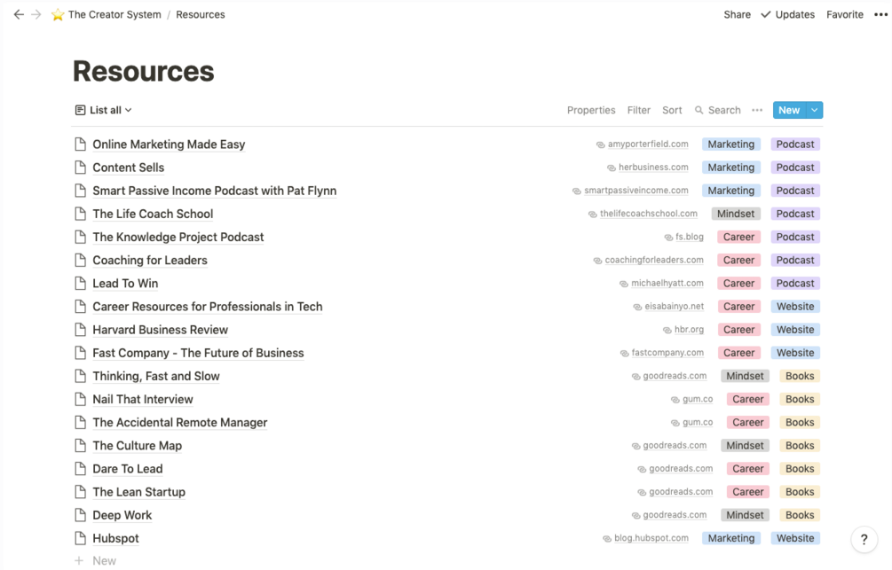This screenshot has width=892, height=570.
Task: Click the Share button
Action: (737, 14)
